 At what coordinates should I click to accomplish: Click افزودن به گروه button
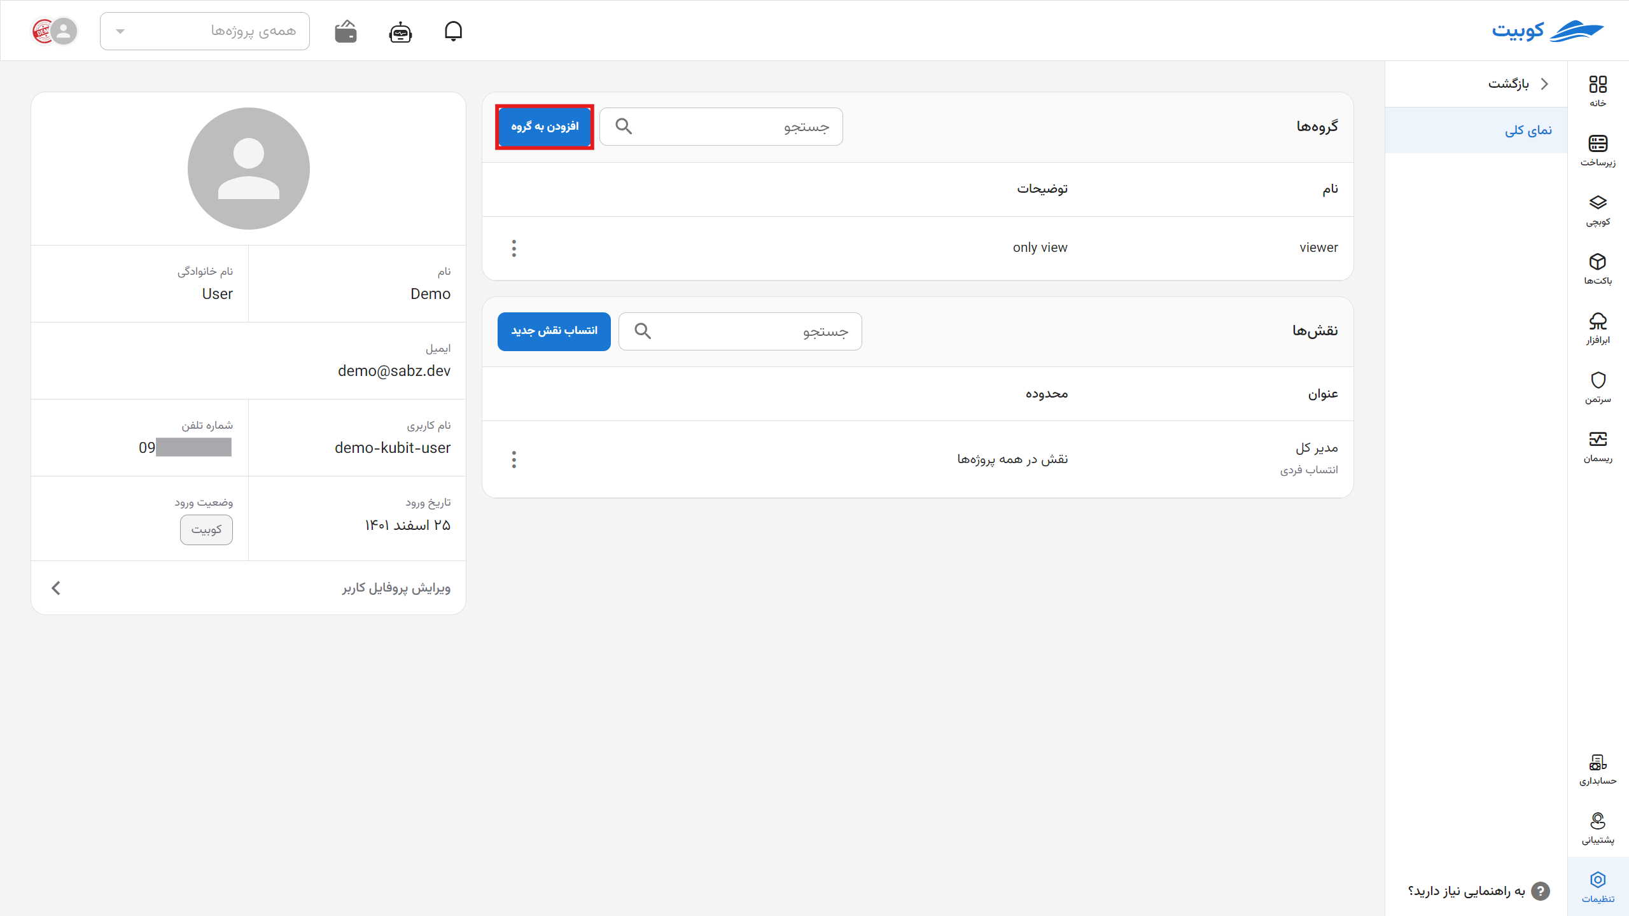pos(545,127)
